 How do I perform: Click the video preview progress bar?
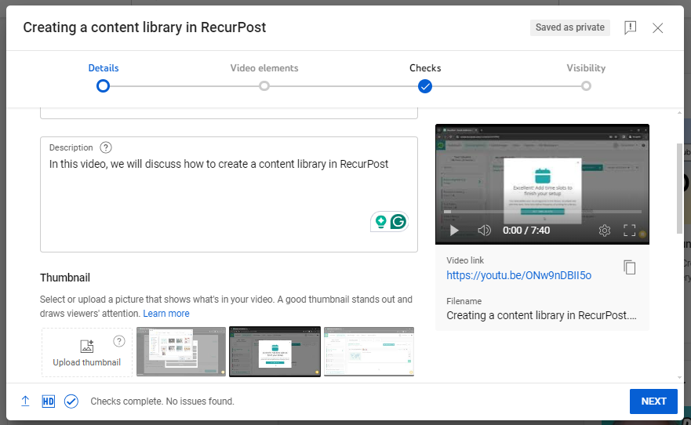(x=542, y=212)
